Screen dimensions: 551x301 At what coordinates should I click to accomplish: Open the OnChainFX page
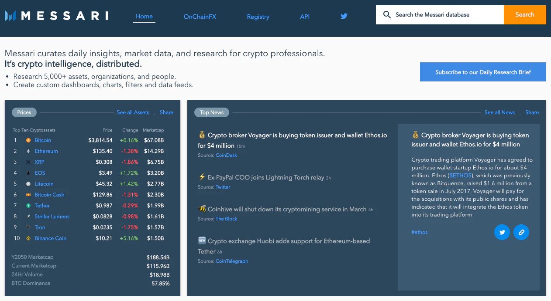click(x=200, y=17)
